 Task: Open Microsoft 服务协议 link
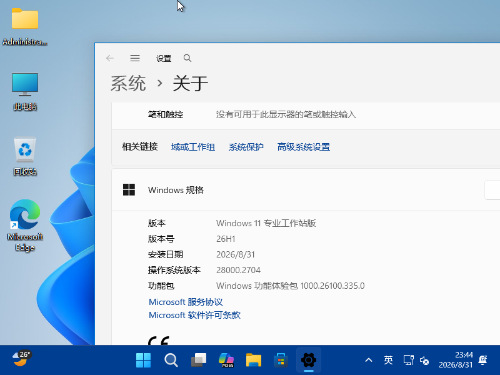tap(186, 302)
